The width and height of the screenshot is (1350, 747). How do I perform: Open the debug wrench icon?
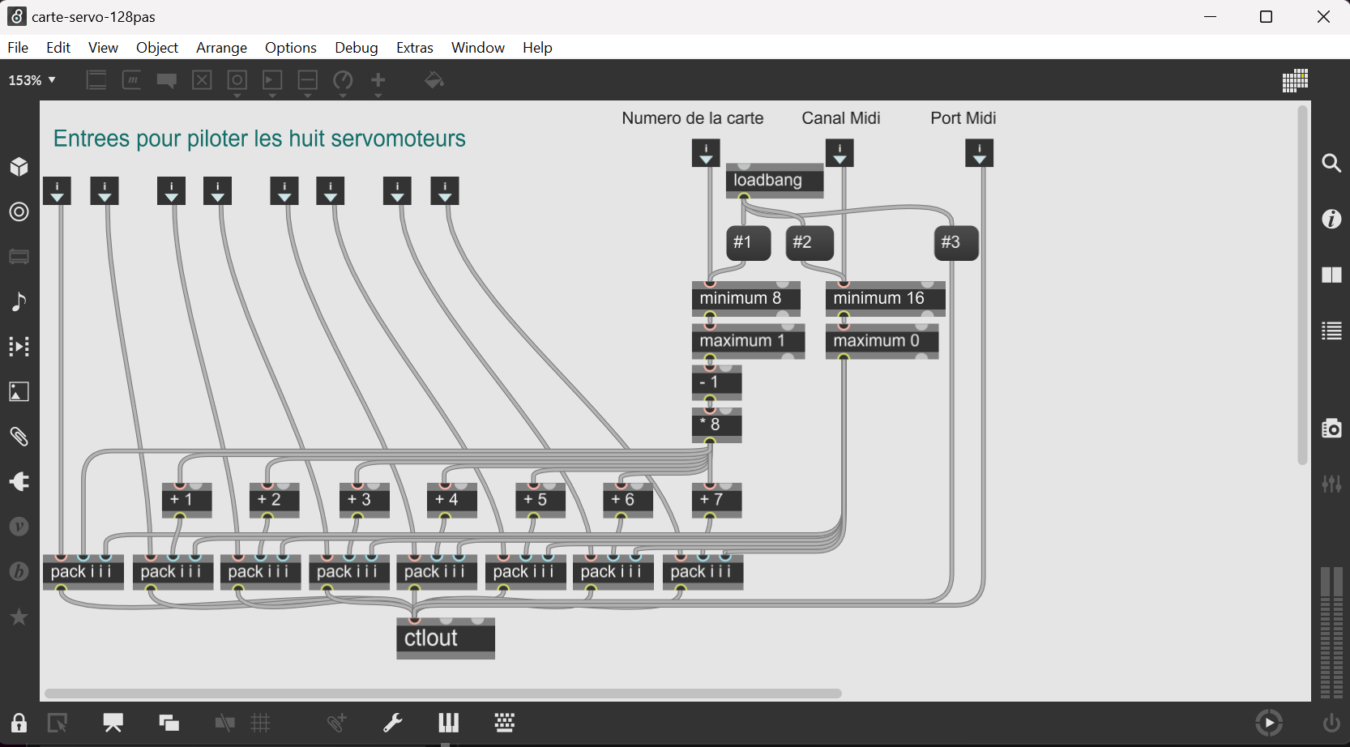pos(393,723)
